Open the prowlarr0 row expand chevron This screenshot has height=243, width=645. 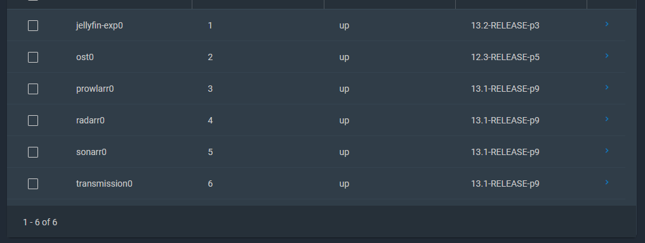pyautogui.click(x=607, y=87)
